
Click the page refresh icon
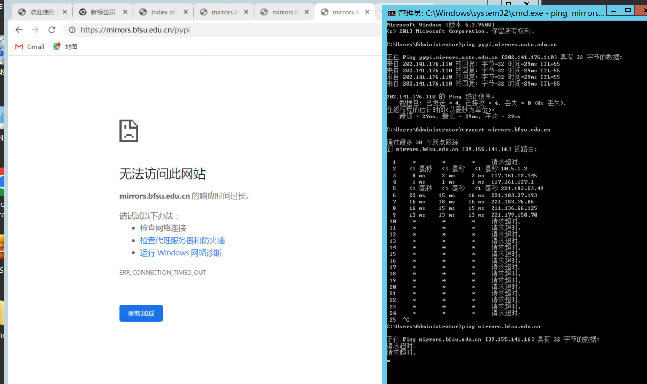coord(51,30)
